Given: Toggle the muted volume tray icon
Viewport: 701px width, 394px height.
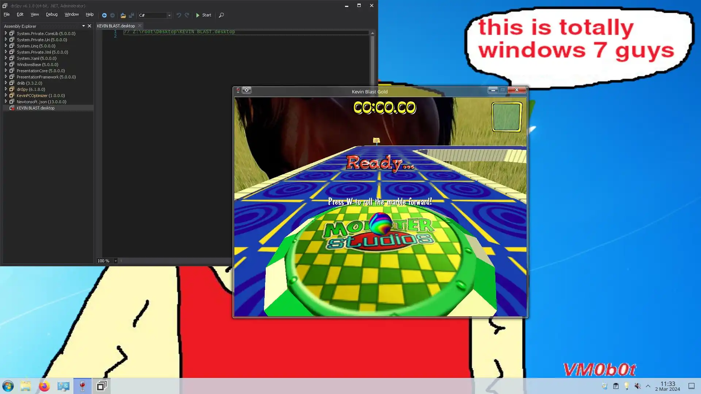Looking at the screenshot, I should [637, 386].
